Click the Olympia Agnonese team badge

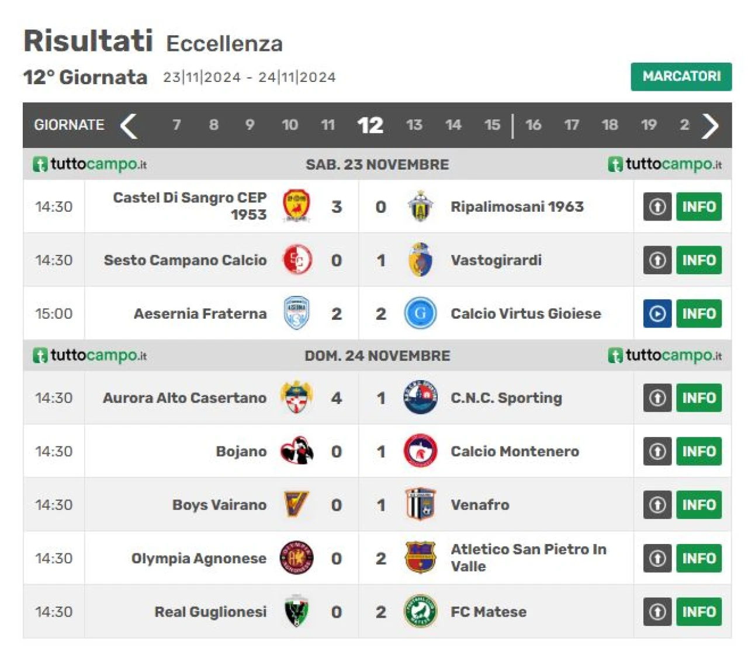pos(296,558)
